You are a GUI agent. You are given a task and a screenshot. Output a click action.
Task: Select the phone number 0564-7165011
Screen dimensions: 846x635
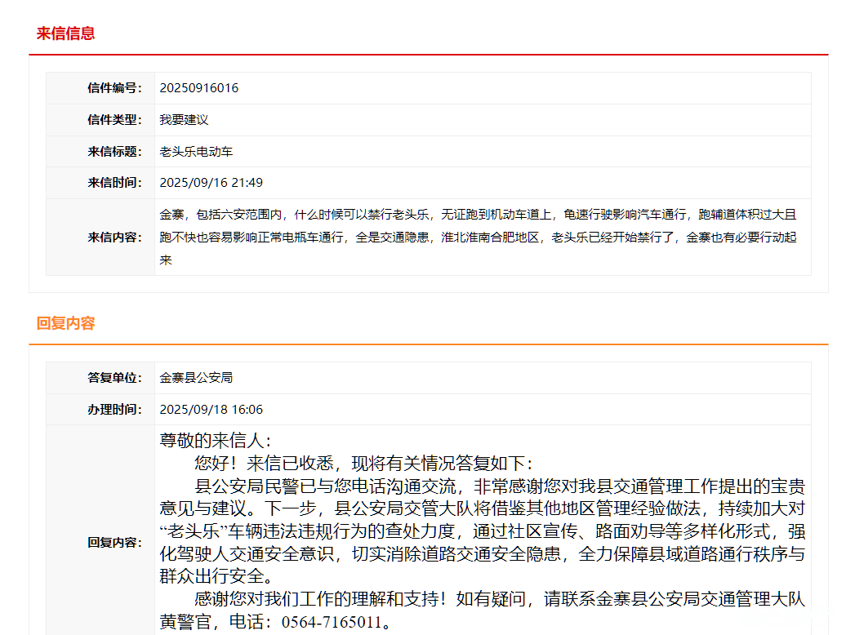pyautogui.click(x=332, y=621)
